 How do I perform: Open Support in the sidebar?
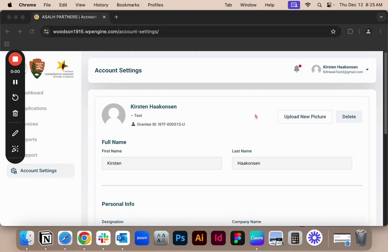tap(31, 155)
